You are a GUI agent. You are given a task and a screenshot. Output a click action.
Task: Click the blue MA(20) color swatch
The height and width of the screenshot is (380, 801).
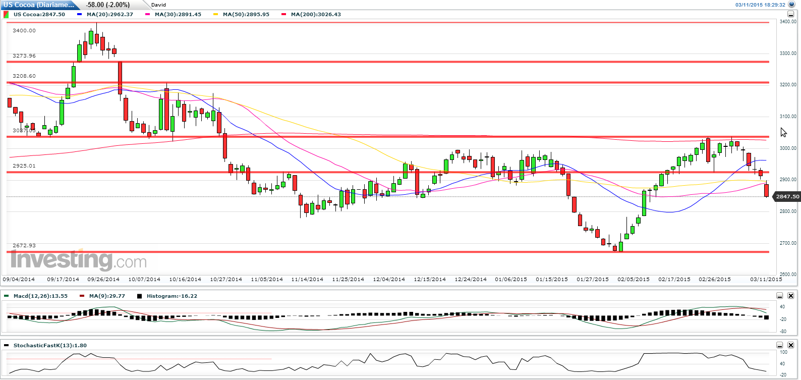tap(79, 15)
